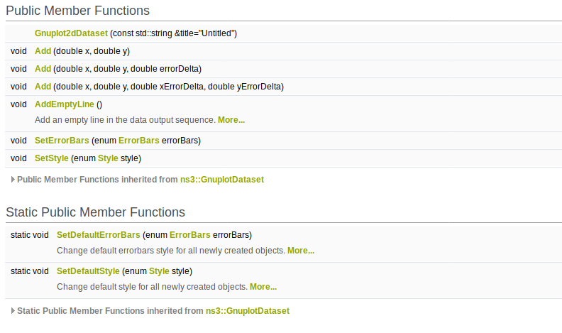The width and height of the screenshot is (562, 333).
Task: Click More link after SetDefaultErrorBars description
Action: [x=301, y=251]
